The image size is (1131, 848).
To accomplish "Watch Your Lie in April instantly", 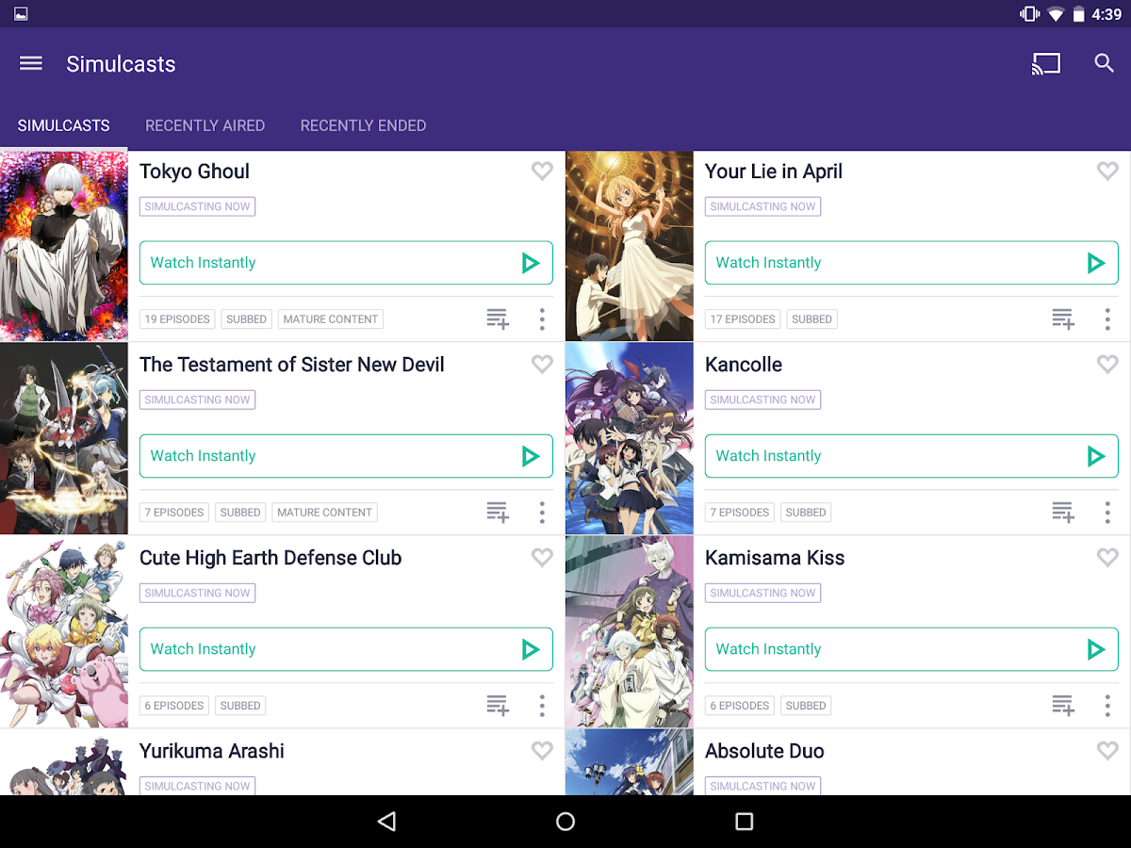I will point(911,263).
